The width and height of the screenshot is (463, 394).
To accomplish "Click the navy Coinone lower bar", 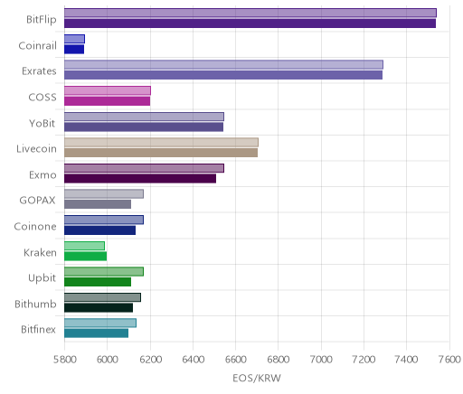I will point(99,230).
